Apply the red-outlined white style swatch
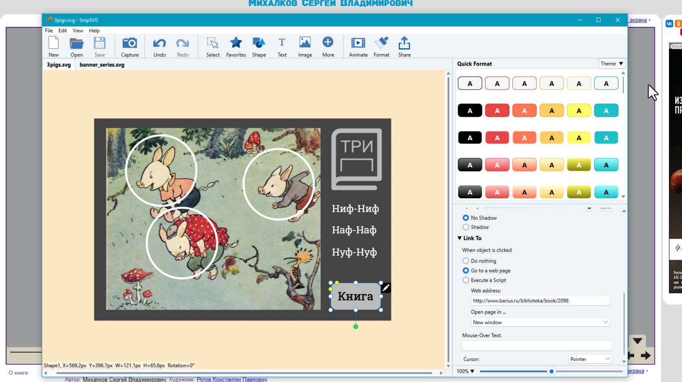682x382 pixels. (x=497, y=83)
